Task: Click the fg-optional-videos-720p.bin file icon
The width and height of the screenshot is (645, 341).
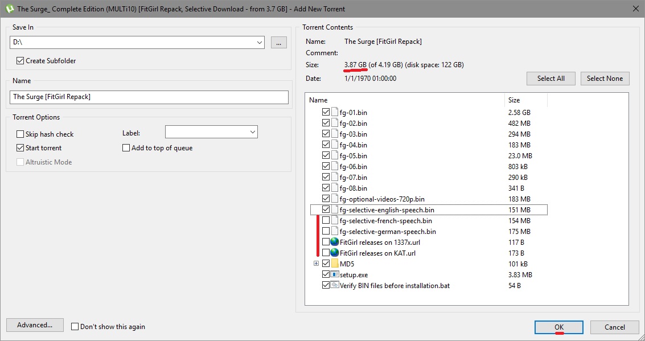Action: [334, 199]
